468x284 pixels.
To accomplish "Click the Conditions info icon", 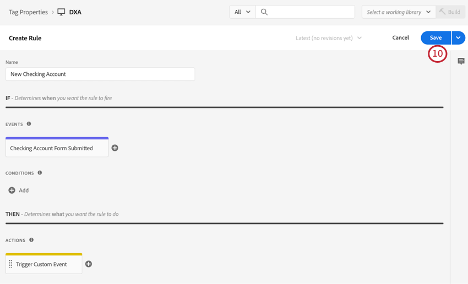I will click(x=40, y=173).
